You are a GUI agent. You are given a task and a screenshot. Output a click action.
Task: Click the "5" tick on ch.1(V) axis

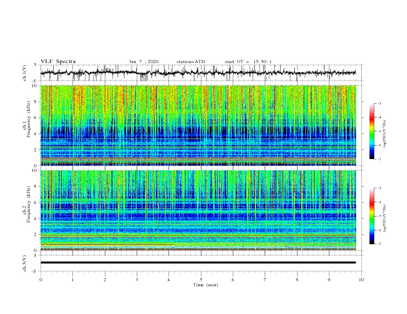(35, 65)
